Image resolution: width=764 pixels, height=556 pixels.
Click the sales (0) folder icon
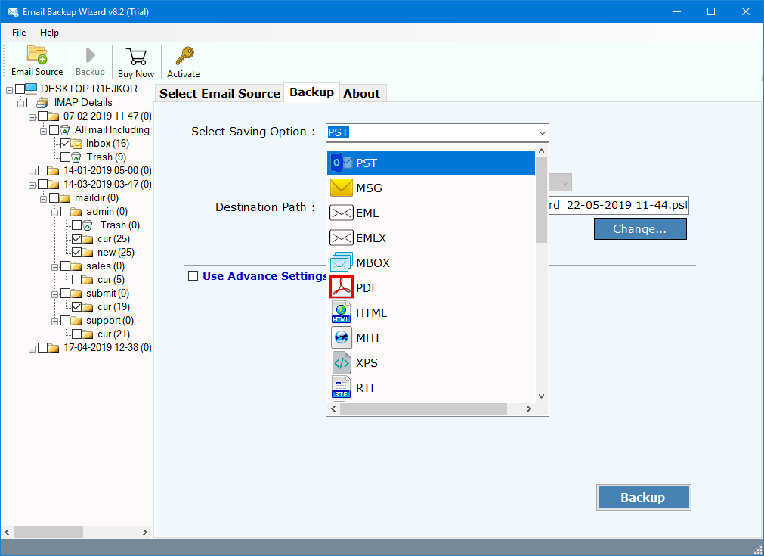[76, 266]
